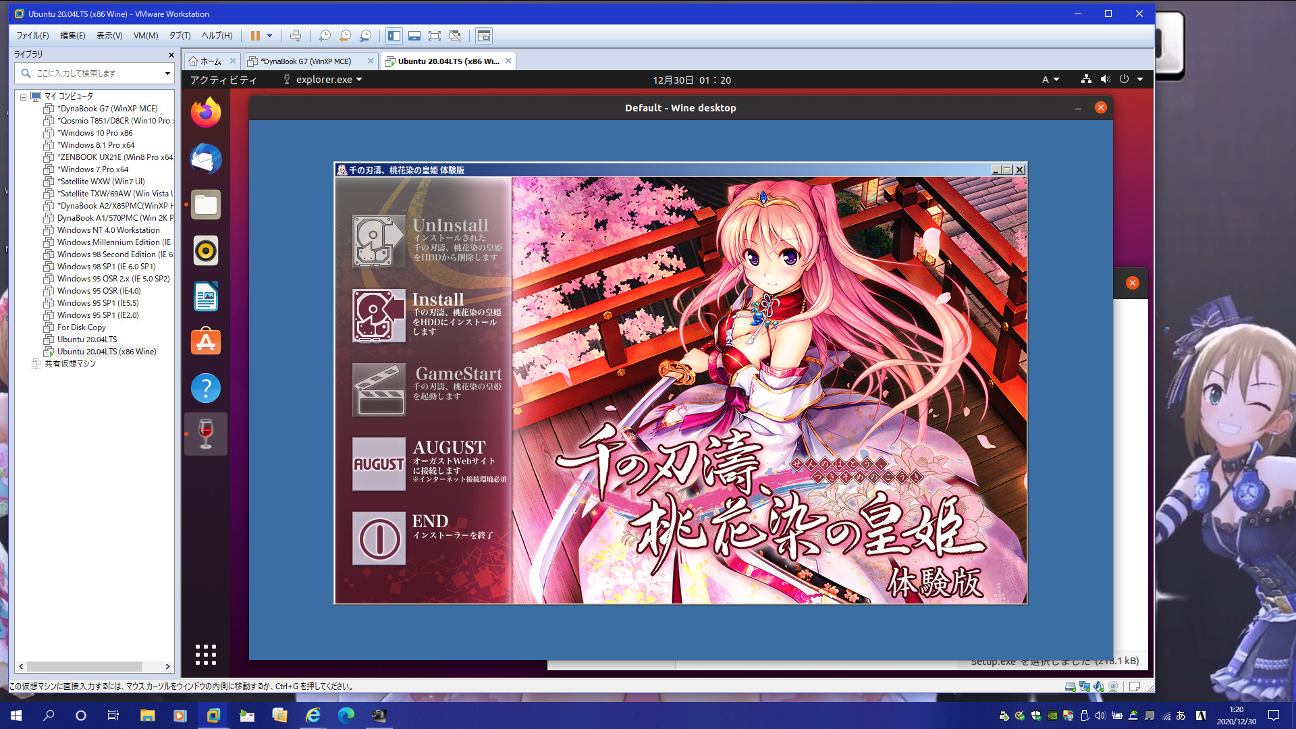Toggle the console view toolbar icon
The image size is (1296, 729).
pos(484,36)
